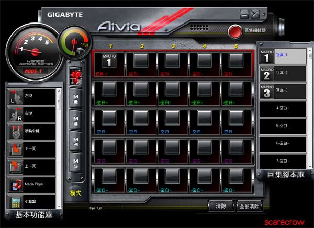Click MACRO 1 icon in macro library

266,56
